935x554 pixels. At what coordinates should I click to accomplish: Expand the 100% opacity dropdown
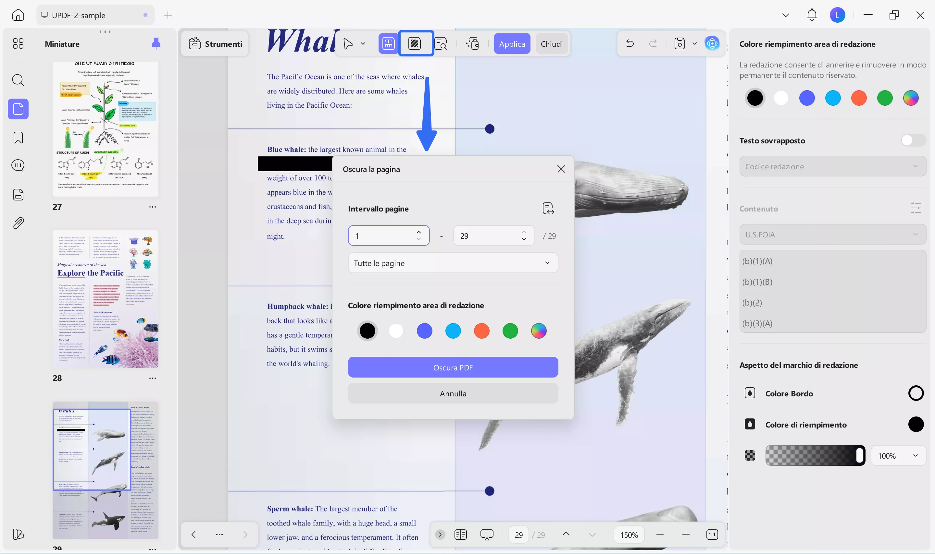point(898,456)
